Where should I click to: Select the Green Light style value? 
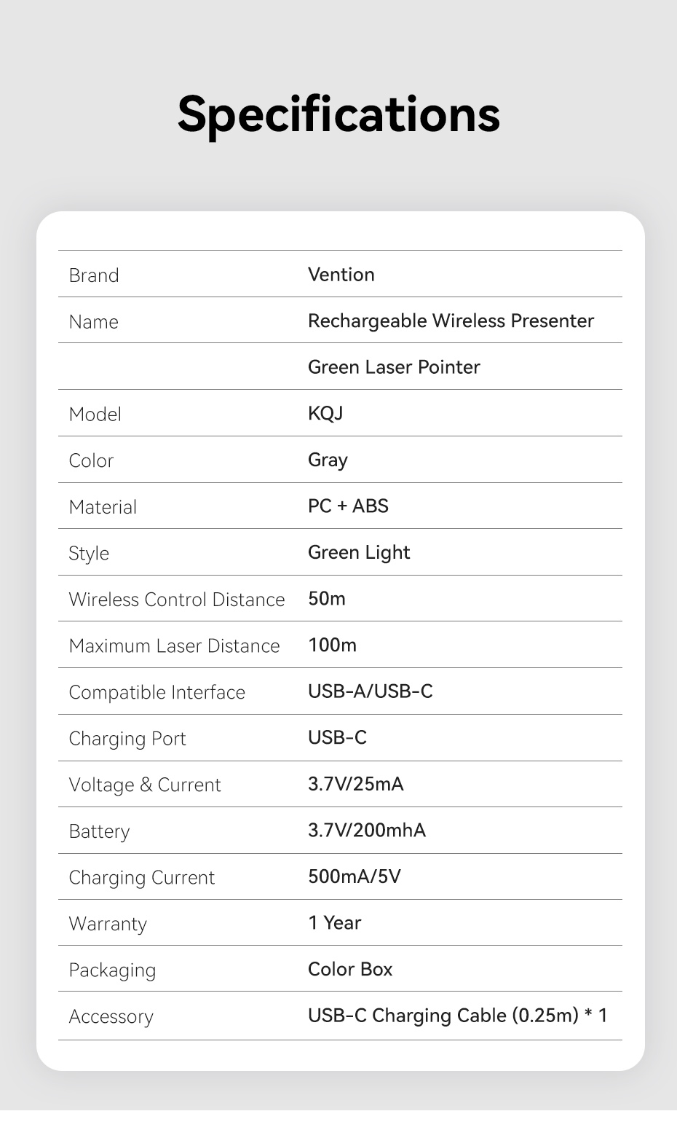[x=359, y=553]
